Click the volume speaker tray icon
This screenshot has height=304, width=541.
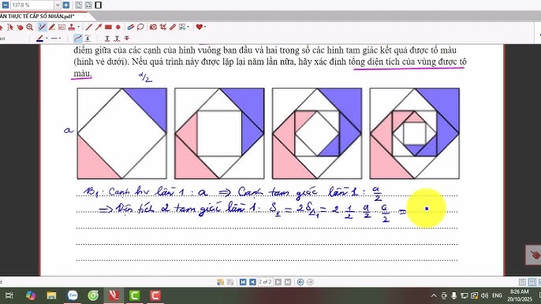click(484, 295)
